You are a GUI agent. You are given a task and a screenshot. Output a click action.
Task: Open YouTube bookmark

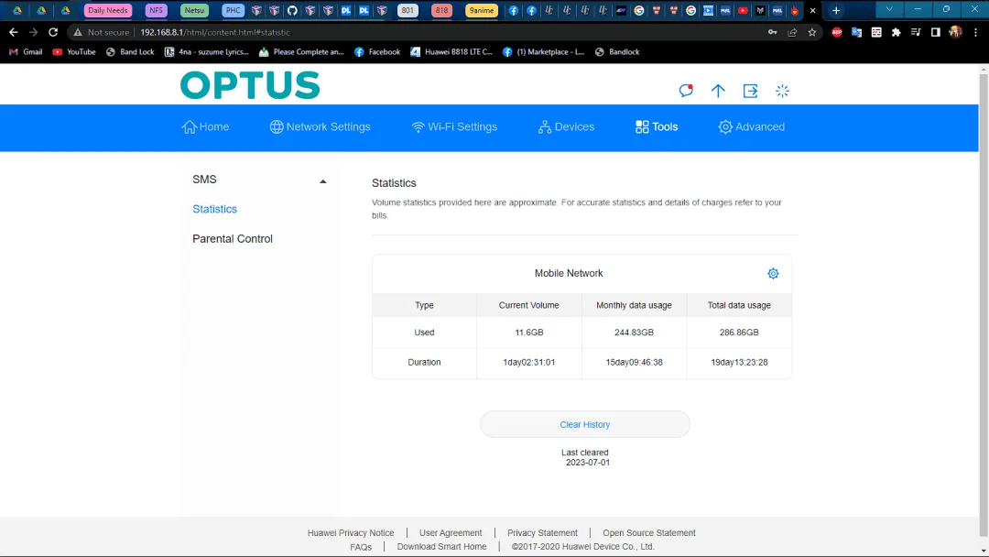point(74,51)
